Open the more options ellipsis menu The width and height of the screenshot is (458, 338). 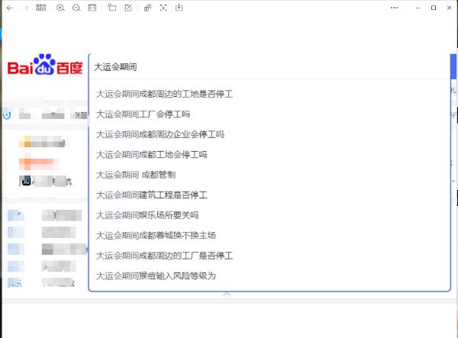click(395, 8)
